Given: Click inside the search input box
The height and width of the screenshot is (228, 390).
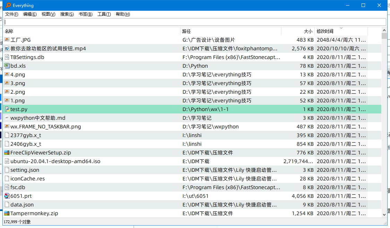Looking at the screenshot, I should 194,22.
